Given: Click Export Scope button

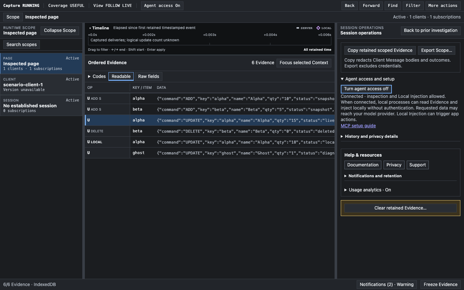Looking at the screenshot, I should [x=436, y=50].
